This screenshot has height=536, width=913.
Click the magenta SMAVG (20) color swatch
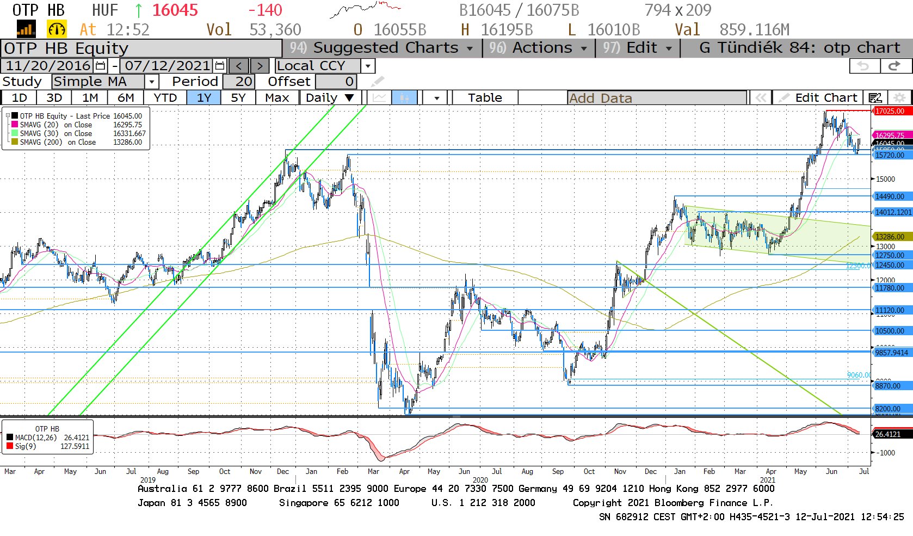coord(15,124)
